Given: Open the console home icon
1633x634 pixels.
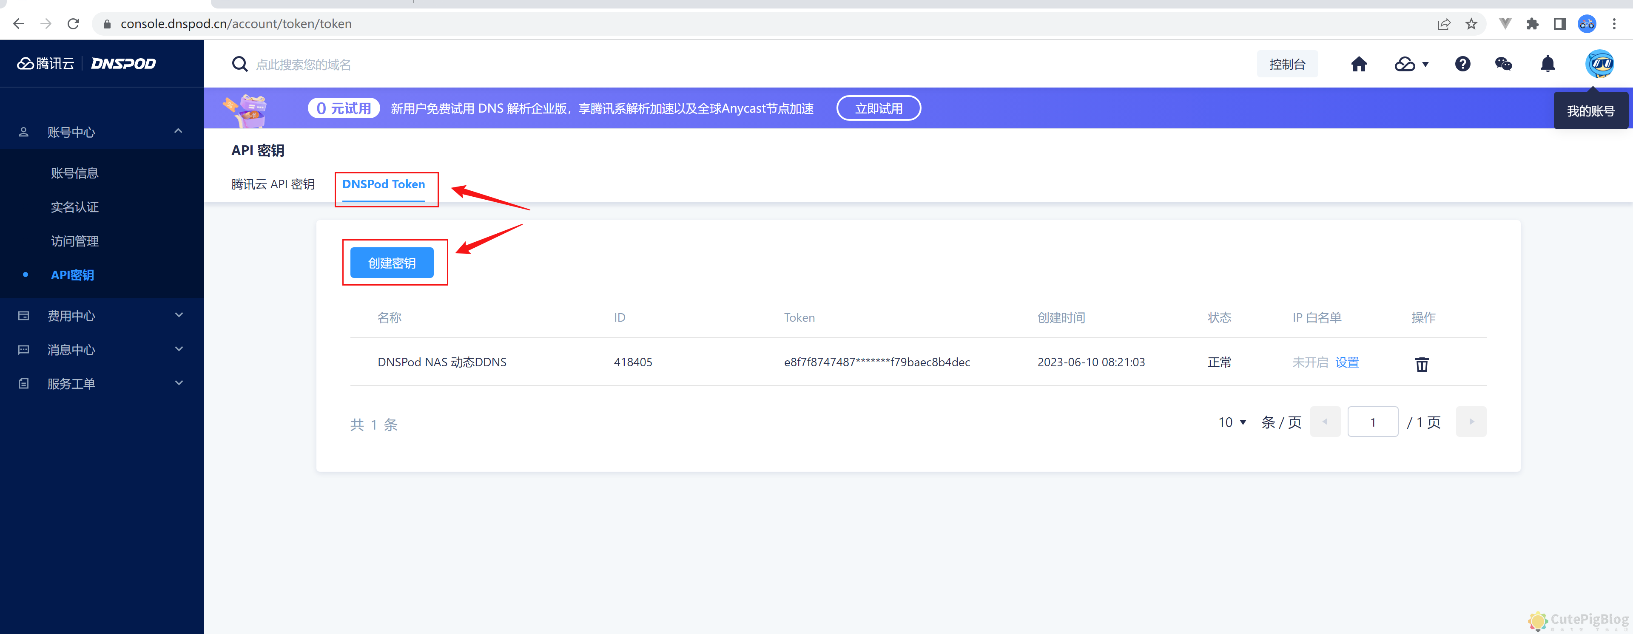Looking at the screenshot, I should coord(1359,64).
